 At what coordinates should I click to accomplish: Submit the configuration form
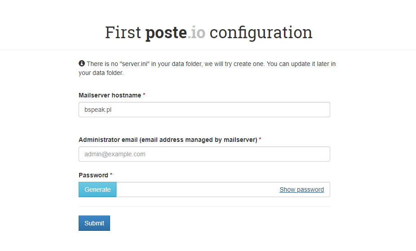[94, 223]
